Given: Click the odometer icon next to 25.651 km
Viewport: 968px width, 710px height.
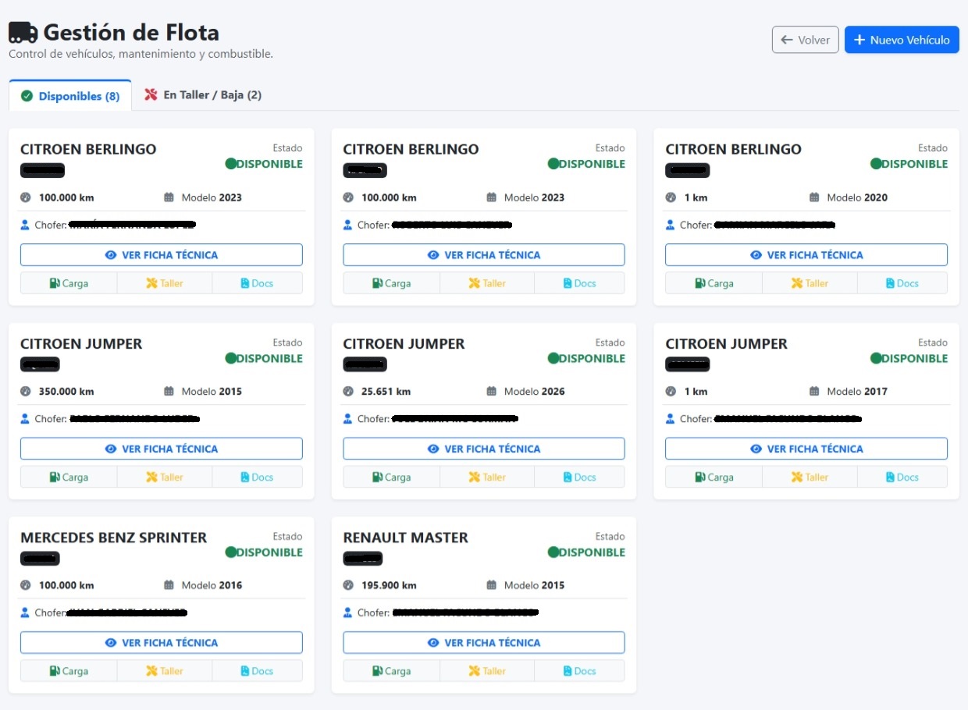Looking at the screenshot, I should click(x=348, y=392).
